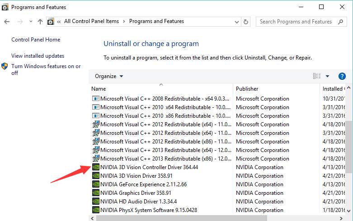Select NVIDIA GeForce Experience icon
Viewport: 353px width, 221px height.
(96, 184)
